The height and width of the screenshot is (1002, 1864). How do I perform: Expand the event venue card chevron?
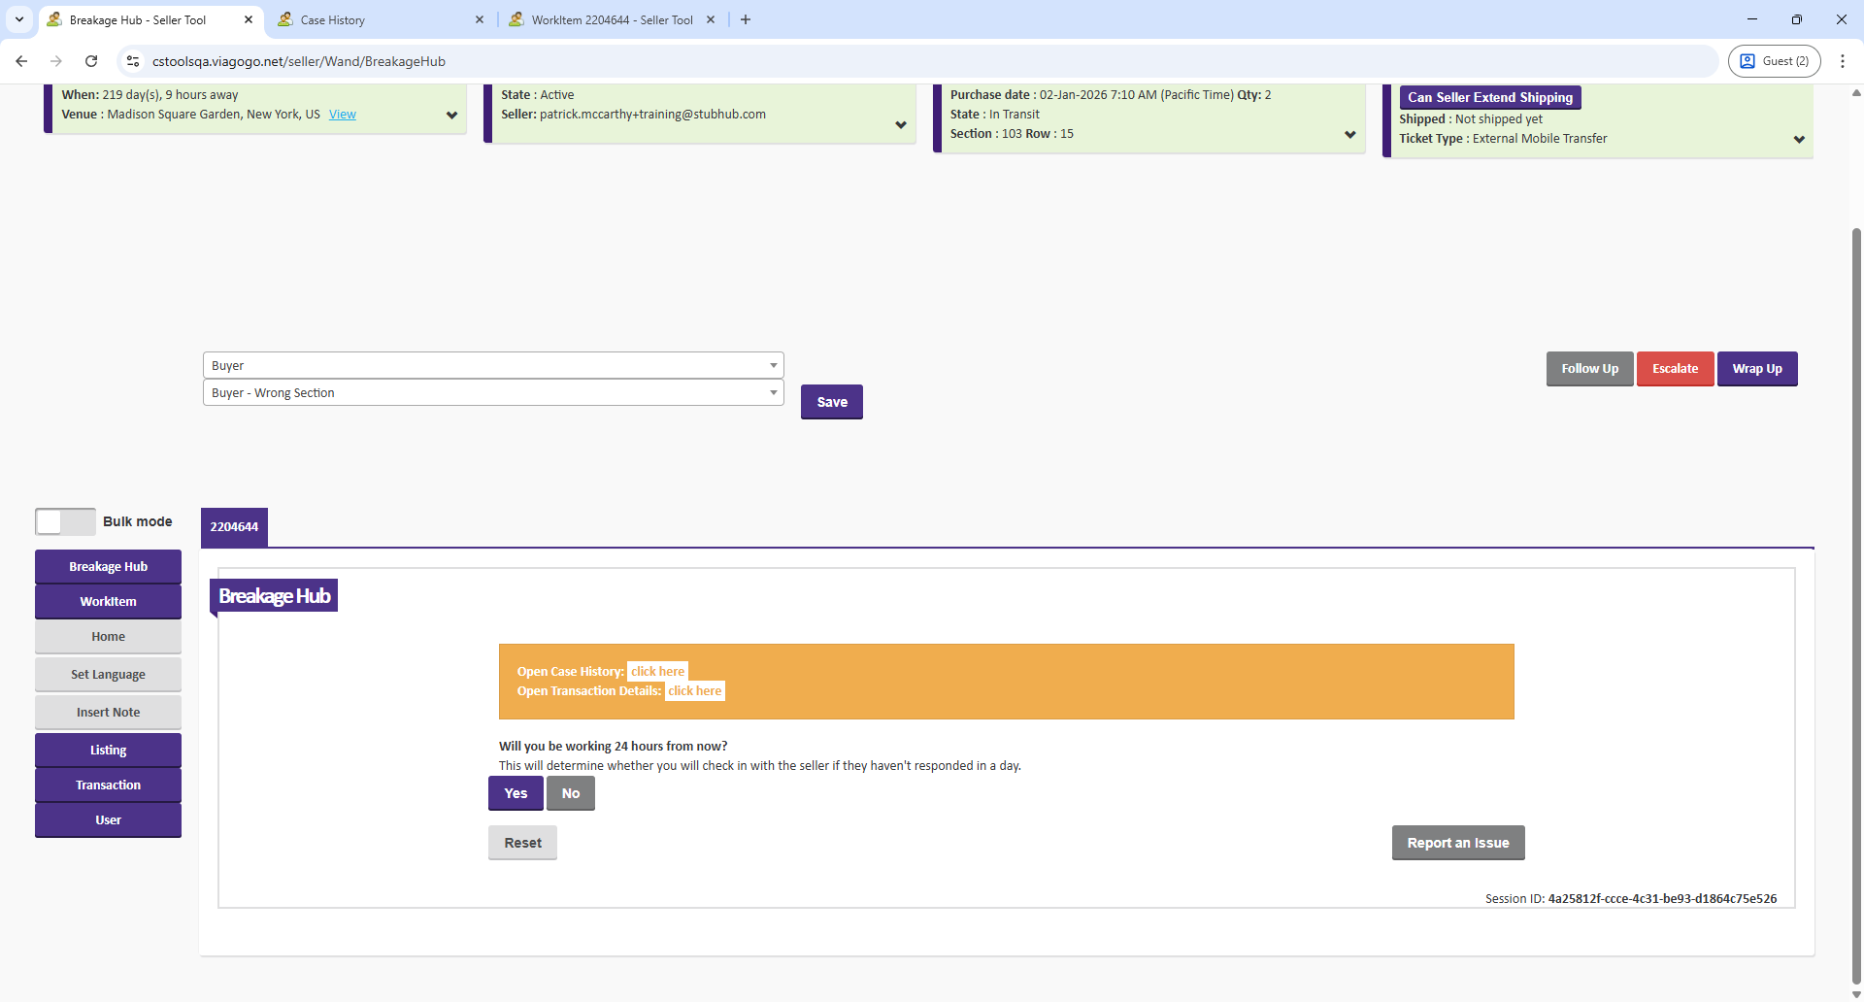[451, 116]
